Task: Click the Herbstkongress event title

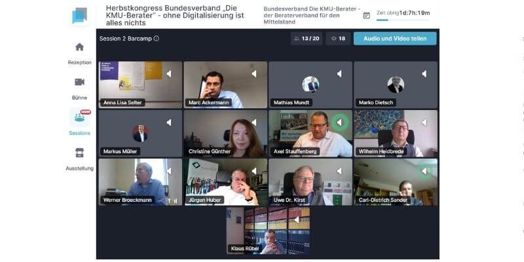Action: tap(175, 15)
